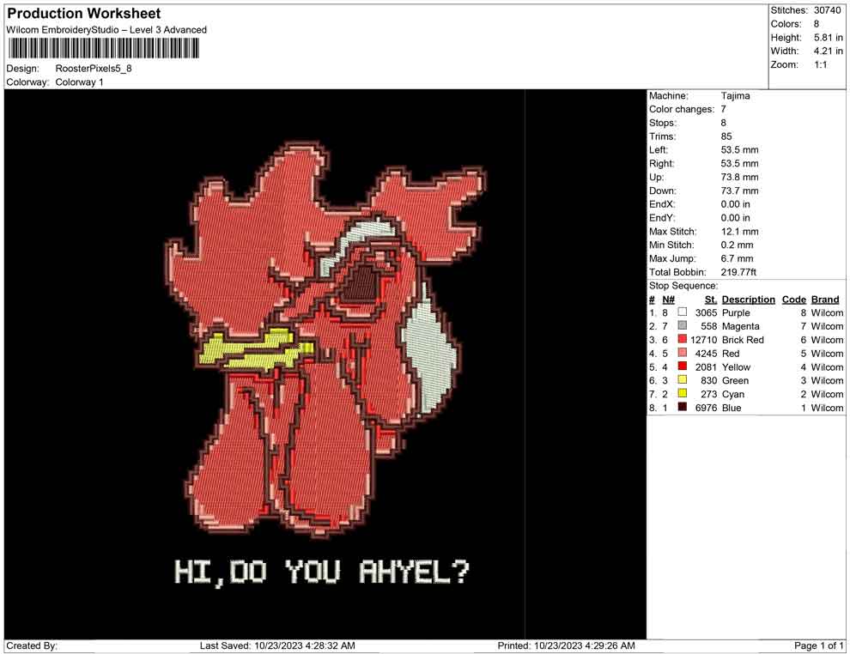Click the 'Wilcom EmbroideryStudio – Level 3 Advanced' text
Viewport: 850px width, 654px height.
coord(106,30)
